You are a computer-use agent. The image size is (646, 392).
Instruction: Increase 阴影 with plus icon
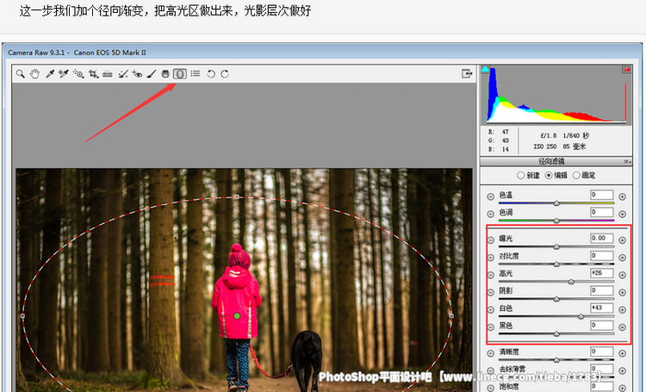(623, 292)
